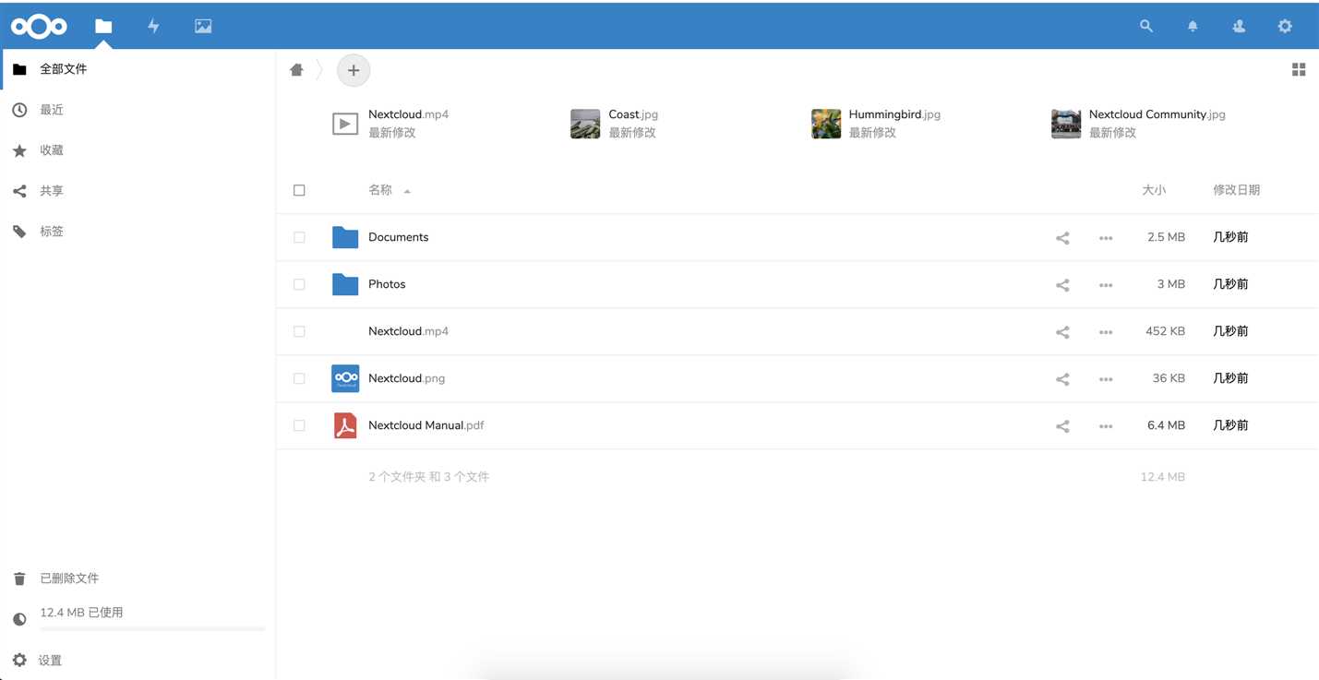Open more actions for Nextcloud.mp4 row
This screenshot has width=1319, height=680.
pos(1106,332)
